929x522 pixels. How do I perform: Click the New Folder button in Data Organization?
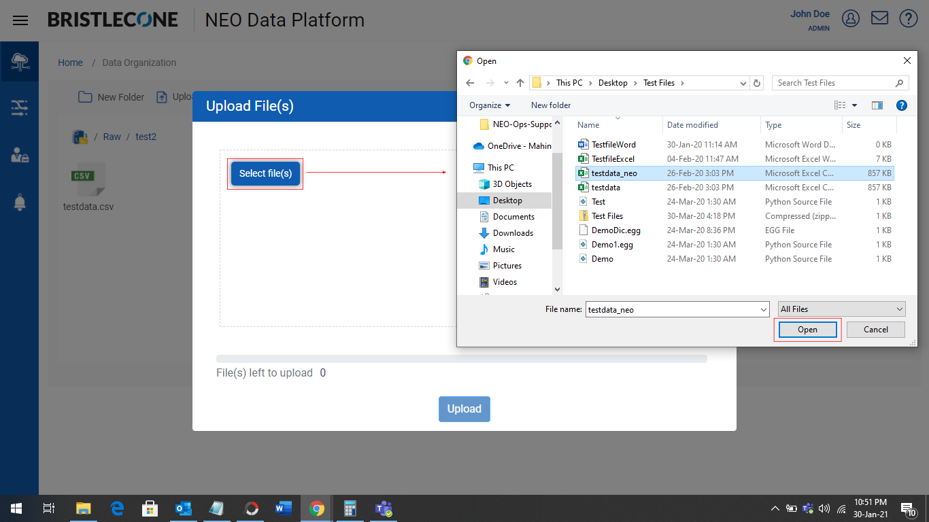[x=112, y=97]
